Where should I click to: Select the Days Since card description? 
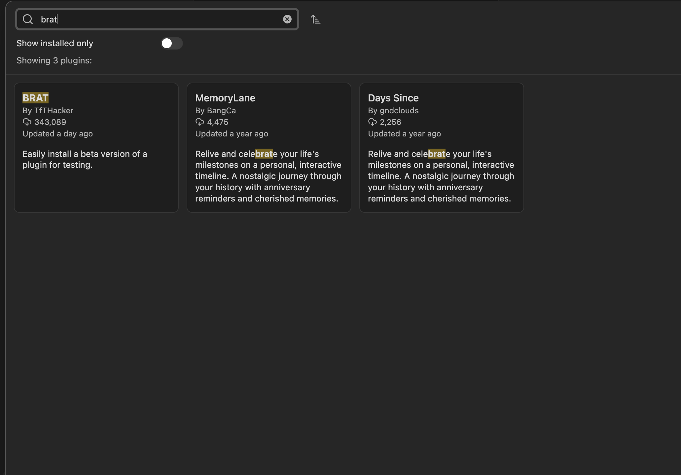click(441, 176)
